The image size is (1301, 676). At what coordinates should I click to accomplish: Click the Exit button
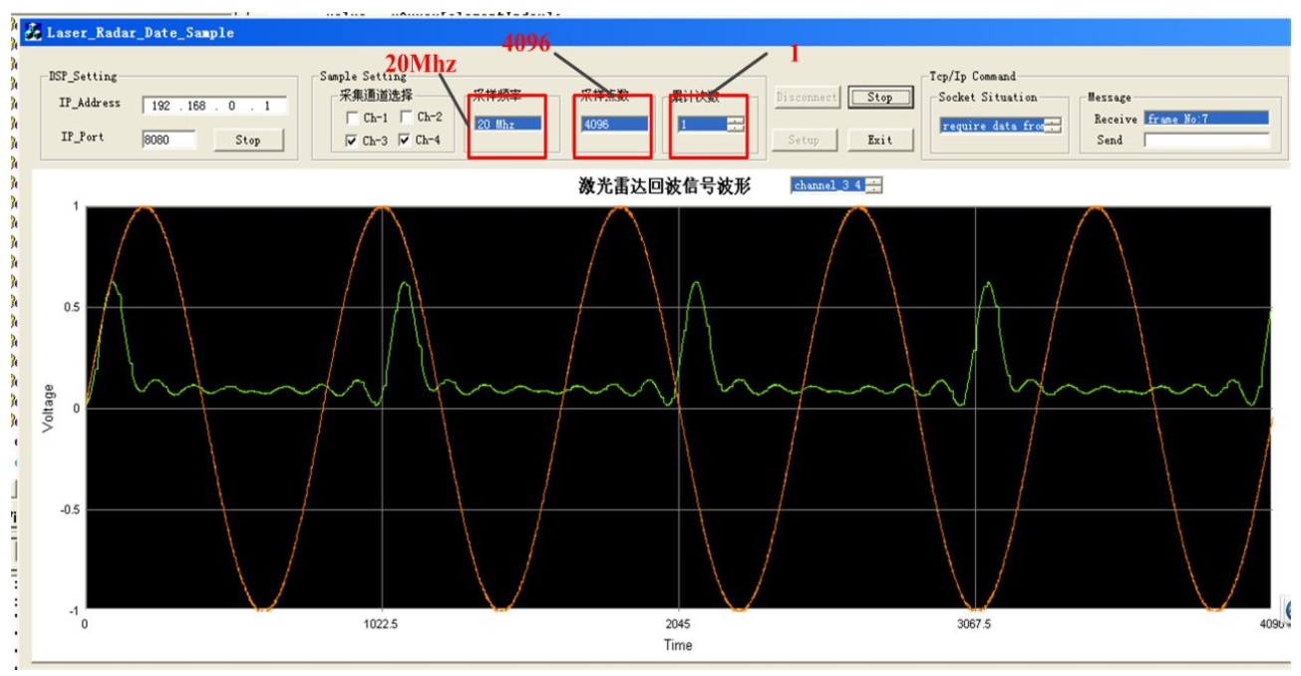879,140
